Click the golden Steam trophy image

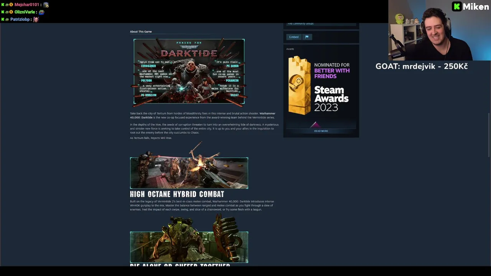click(299, 85)
